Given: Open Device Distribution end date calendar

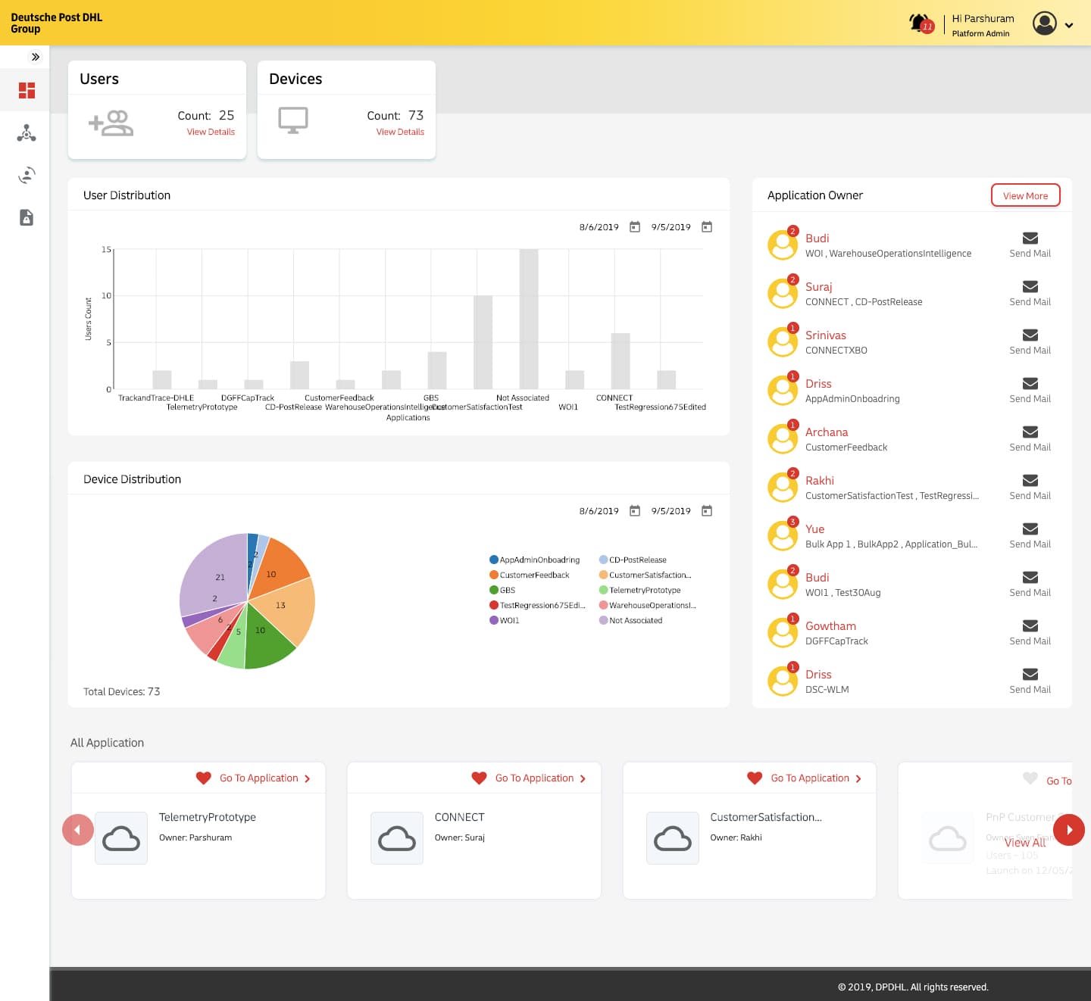Looking at the screenshot, I should coord(707,511).
